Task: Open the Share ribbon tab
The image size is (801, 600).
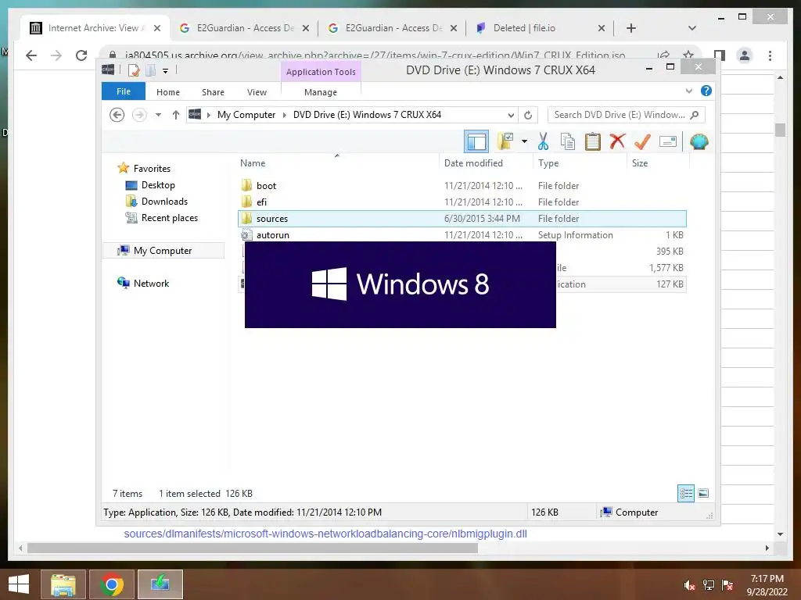Action: pyautogui.click(x=213, y=92)
